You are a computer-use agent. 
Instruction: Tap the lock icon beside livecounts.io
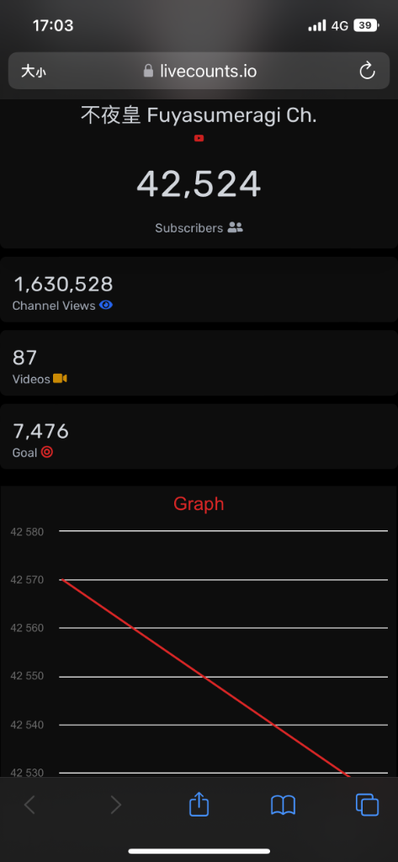click(x=148, y=71)
